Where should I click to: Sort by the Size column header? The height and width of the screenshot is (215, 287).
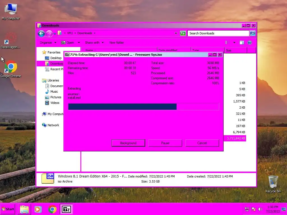click(x=235, y=50)
